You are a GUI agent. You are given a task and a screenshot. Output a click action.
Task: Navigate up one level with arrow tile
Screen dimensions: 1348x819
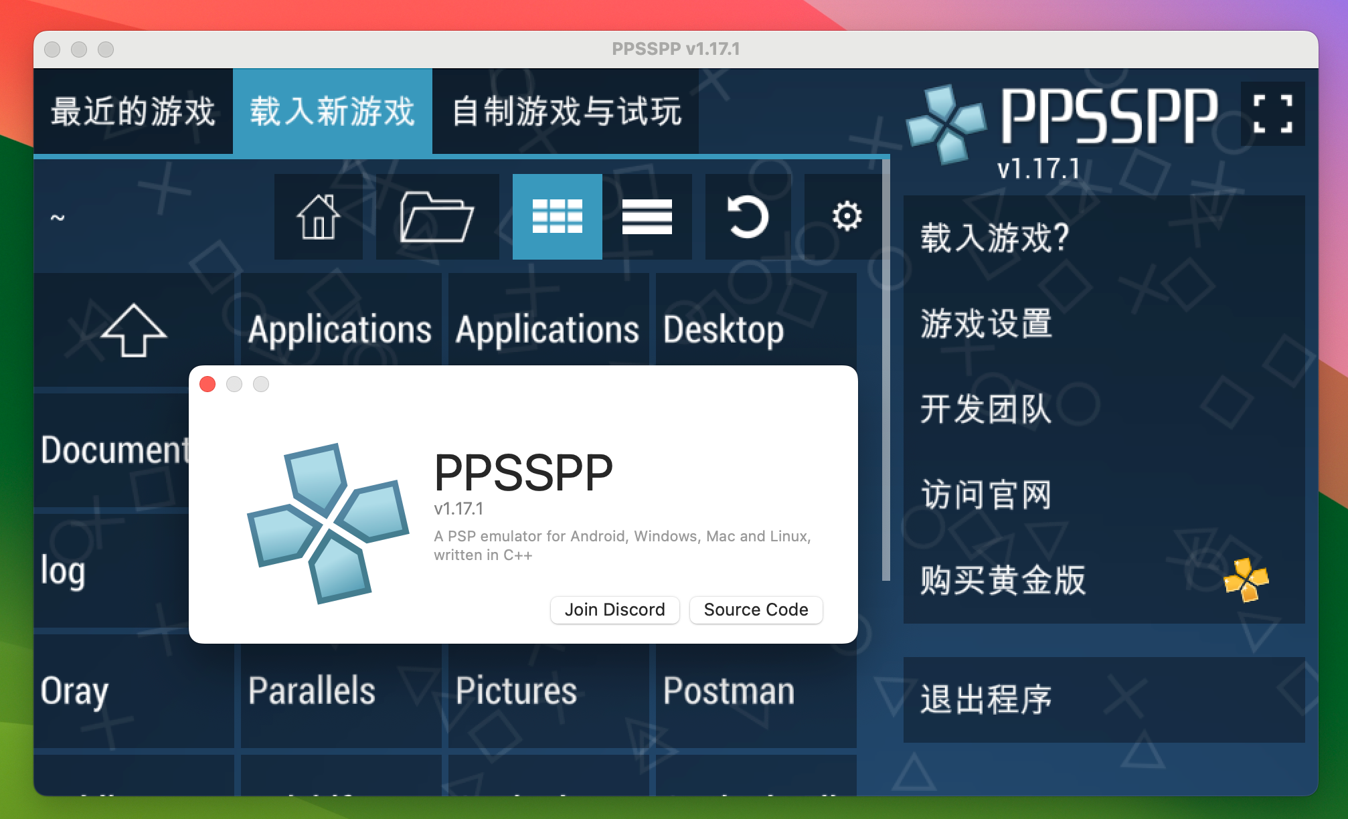(134, 329)
